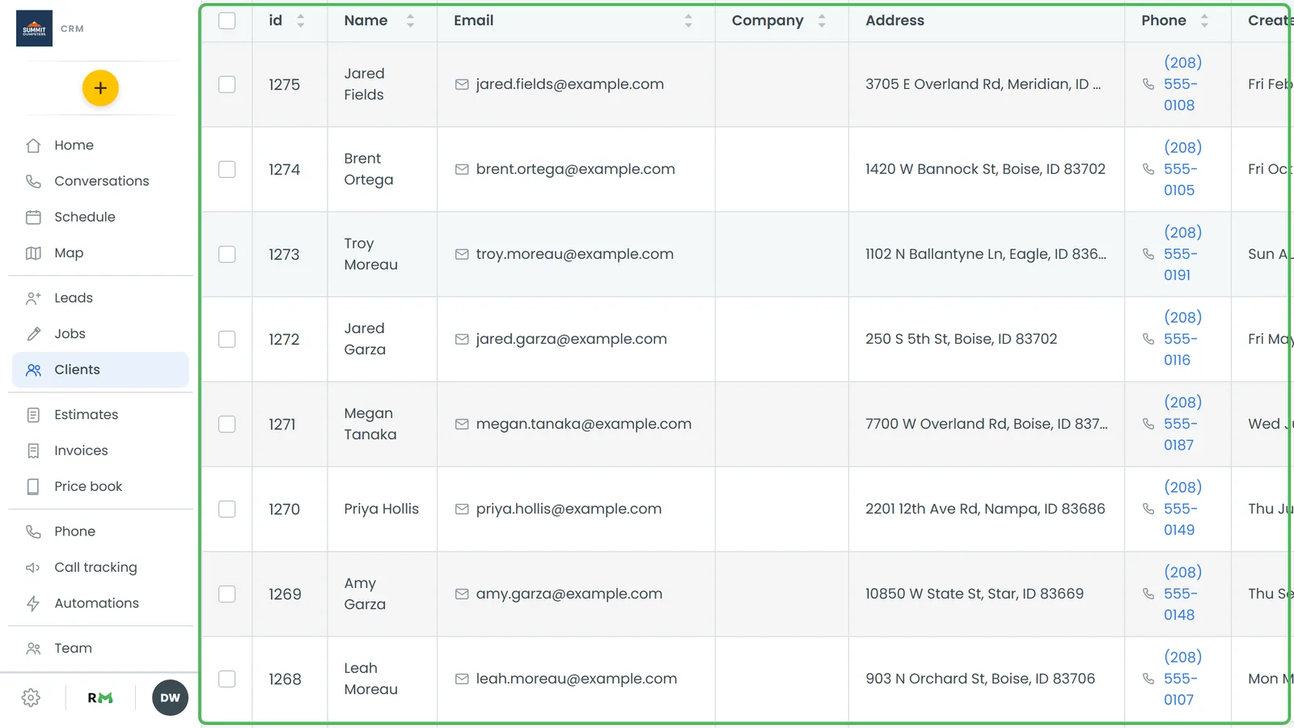Viewport: 1294px width, 728px height.
Task: Toggle the select-all checkbox in table header
Action: pos(227,20)
